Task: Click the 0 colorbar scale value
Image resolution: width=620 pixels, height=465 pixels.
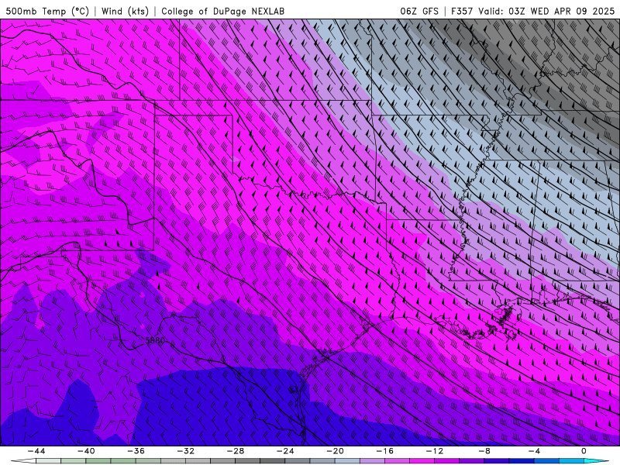Action: 584,451
